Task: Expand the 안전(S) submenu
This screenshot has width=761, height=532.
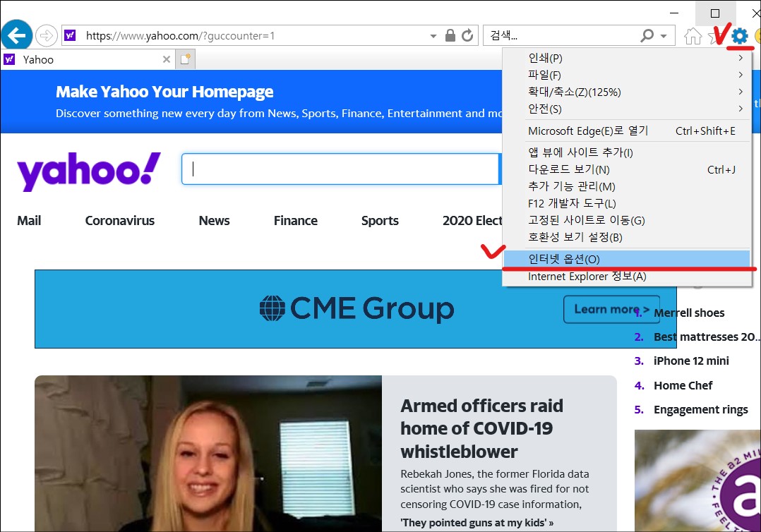Action: point(627,109)
